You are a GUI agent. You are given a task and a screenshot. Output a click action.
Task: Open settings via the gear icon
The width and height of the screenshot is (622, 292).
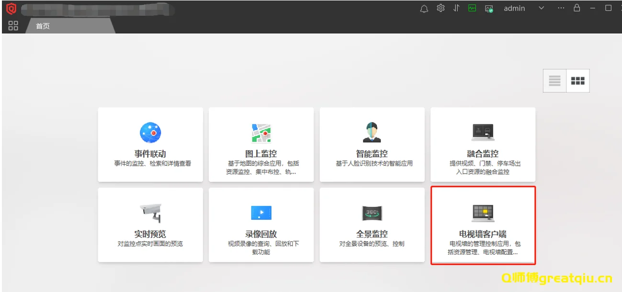(441, 8)
